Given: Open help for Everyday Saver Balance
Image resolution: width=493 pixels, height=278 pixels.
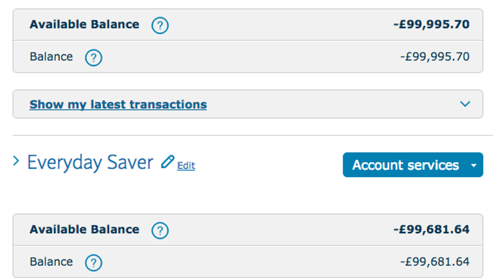Looking at the screenshot, I should [x=93, y=263].
